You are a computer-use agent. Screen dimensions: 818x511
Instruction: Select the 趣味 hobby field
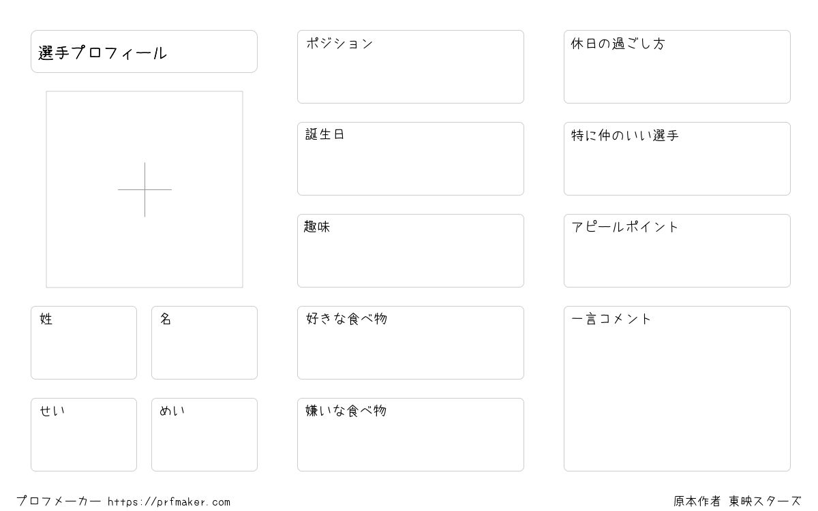click(x=410, y=251)
